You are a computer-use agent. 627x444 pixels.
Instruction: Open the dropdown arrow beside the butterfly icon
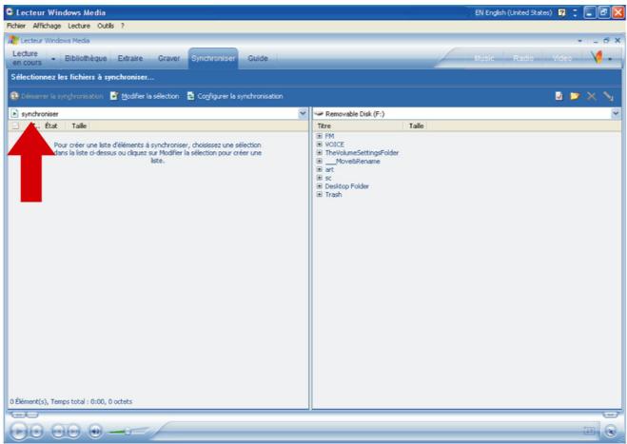click(x=610, y=59)
